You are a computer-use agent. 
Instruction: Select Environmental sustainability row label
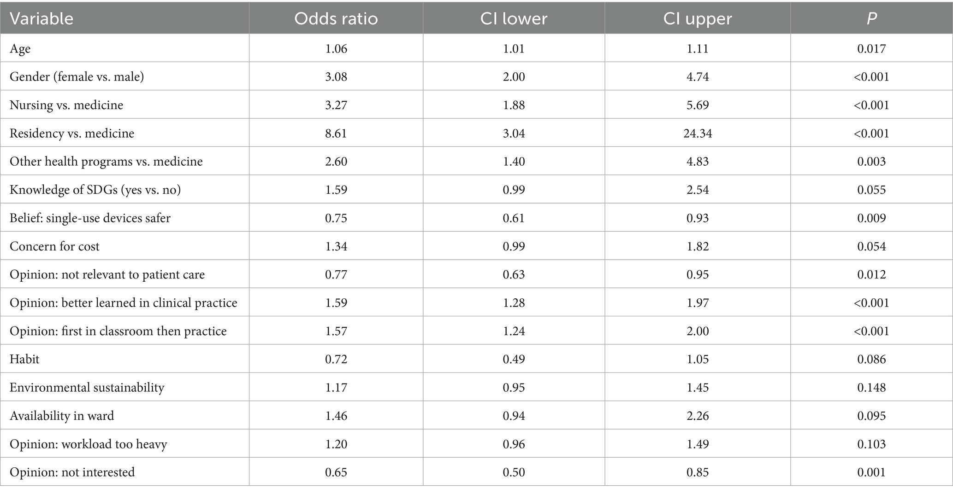[87, 388]
